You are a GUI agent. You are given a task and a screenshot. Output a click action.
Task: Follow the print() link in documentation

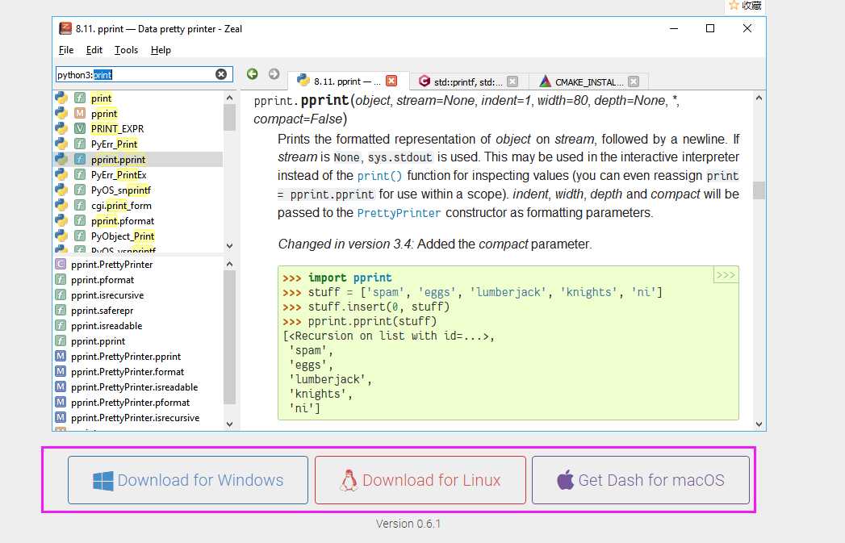[x=379, y=176]
